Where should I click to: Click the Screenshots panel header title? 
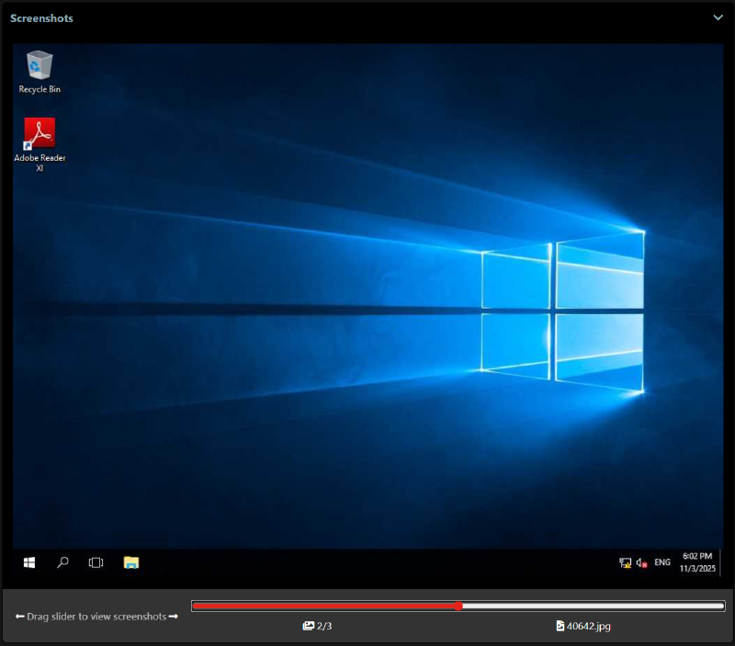(x=41, y=18)
